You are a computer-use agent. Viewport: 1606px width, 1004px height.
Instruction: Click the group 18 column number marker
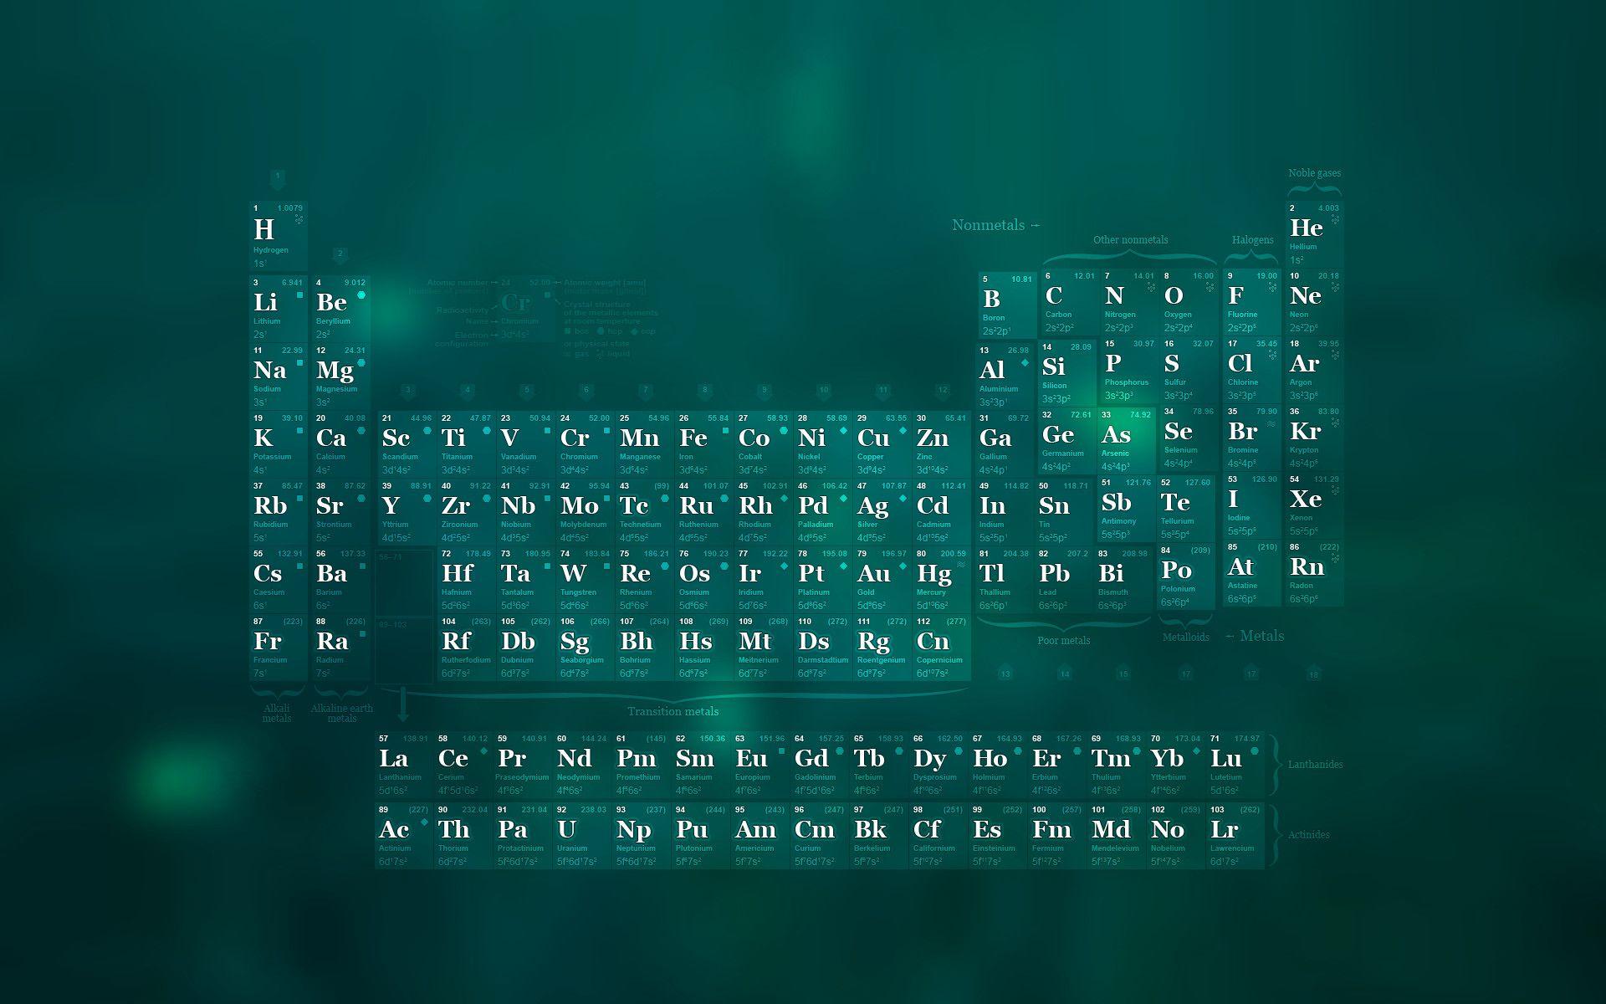click(1313, 675)
